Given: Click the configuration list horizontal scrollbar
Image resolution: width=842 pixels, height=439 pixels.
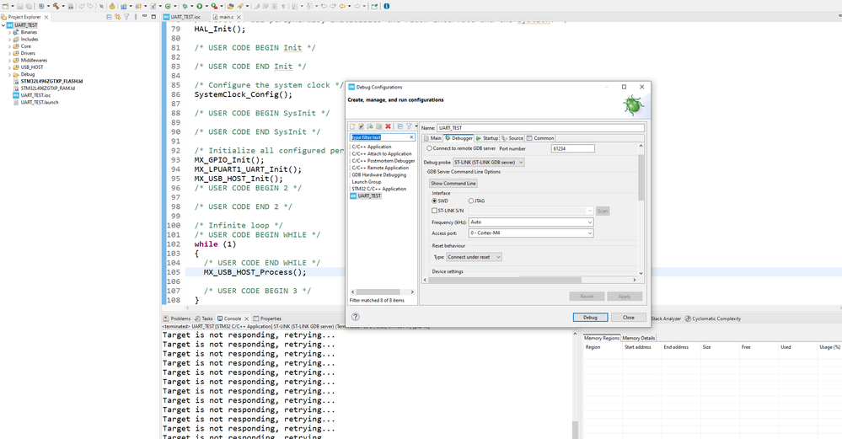Looking at the screenshot, I should [377, 292].
